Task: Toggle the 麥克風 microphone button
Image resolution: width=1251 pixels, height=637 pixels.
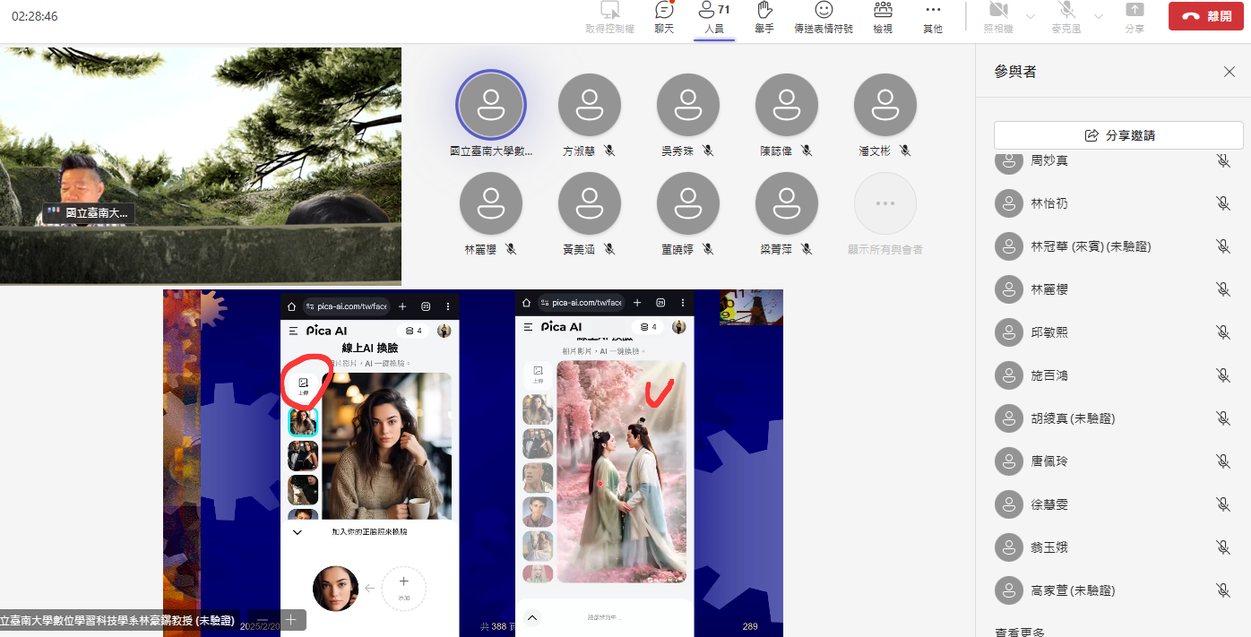Action: [x=1066, y=18]
